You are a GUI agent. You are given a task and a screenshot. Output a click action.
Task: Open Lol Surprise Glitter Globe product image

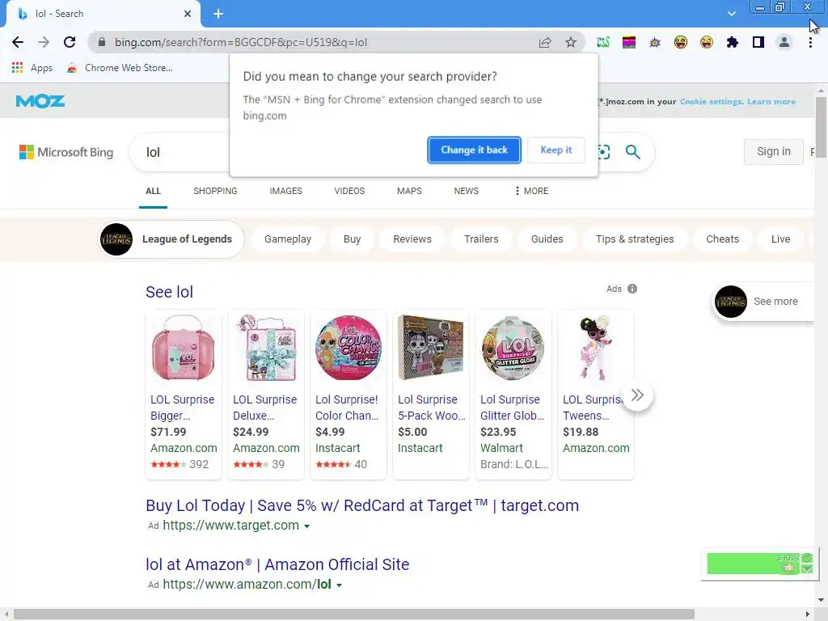click(513, 348)
